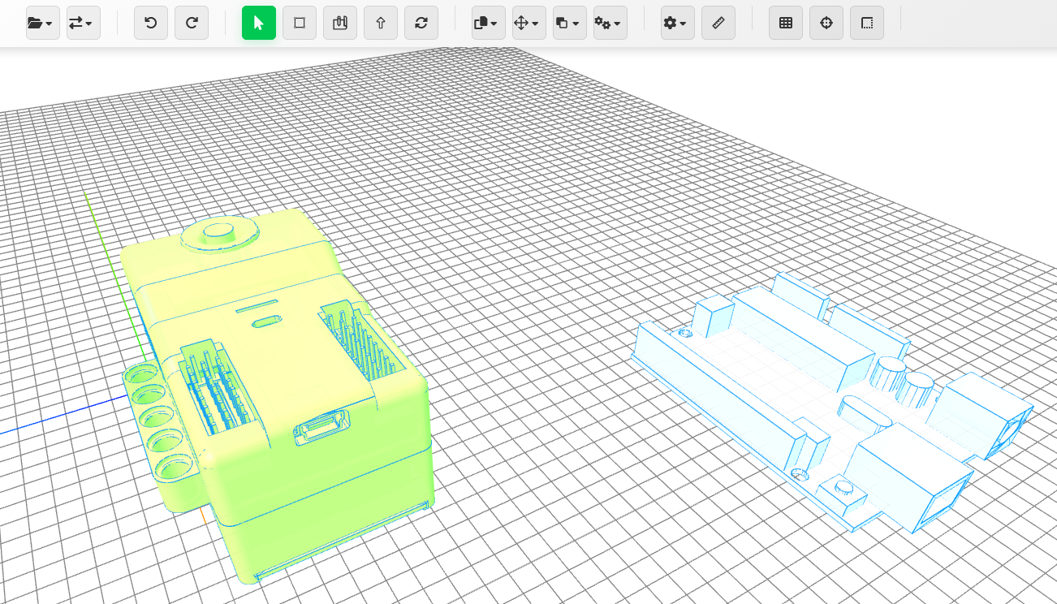The height and width of the screenshot is (604, 1057).
Task: Click the redo button
Action: (x=192, y=23)
